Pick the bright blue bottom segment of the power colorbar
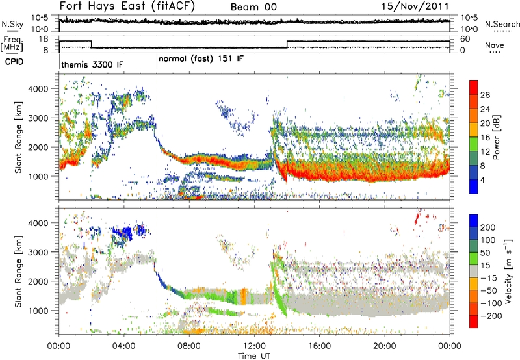 [474, 186]
